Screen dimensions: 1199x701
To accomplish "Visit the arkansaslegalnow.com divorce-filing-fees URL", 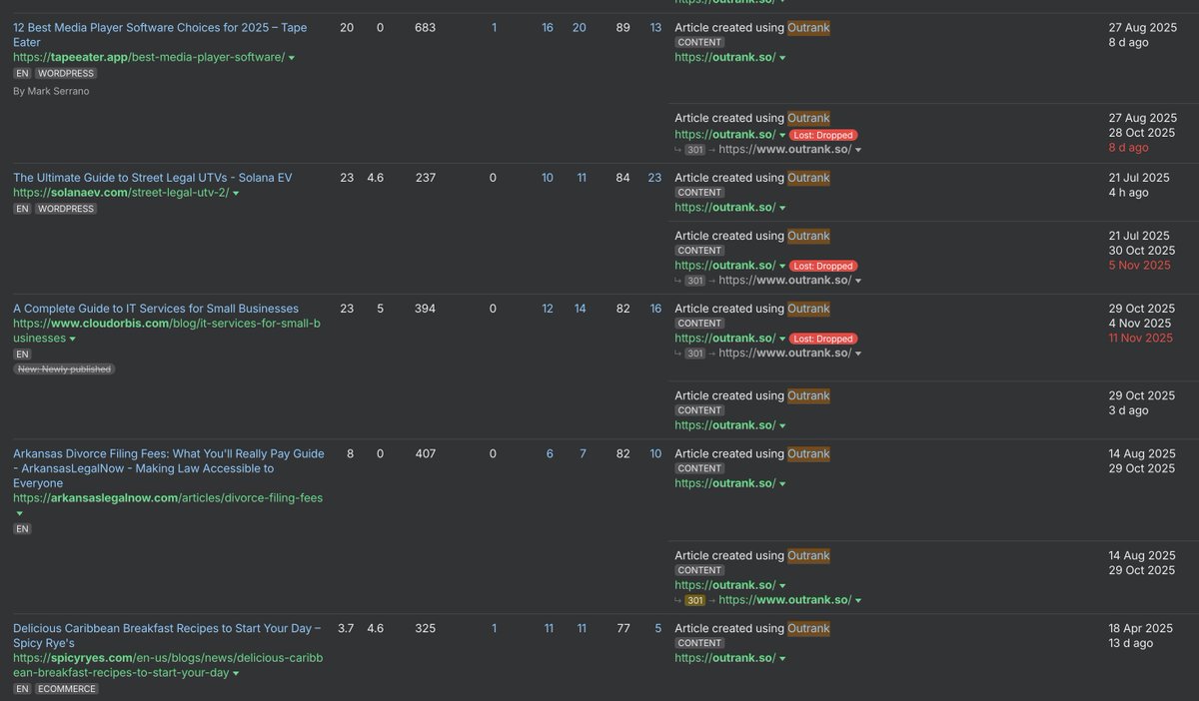I will pyautogui.click(x=168, y=497).
